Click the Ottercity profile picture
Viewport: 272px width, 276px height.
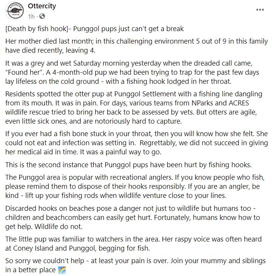click(14, 11)
